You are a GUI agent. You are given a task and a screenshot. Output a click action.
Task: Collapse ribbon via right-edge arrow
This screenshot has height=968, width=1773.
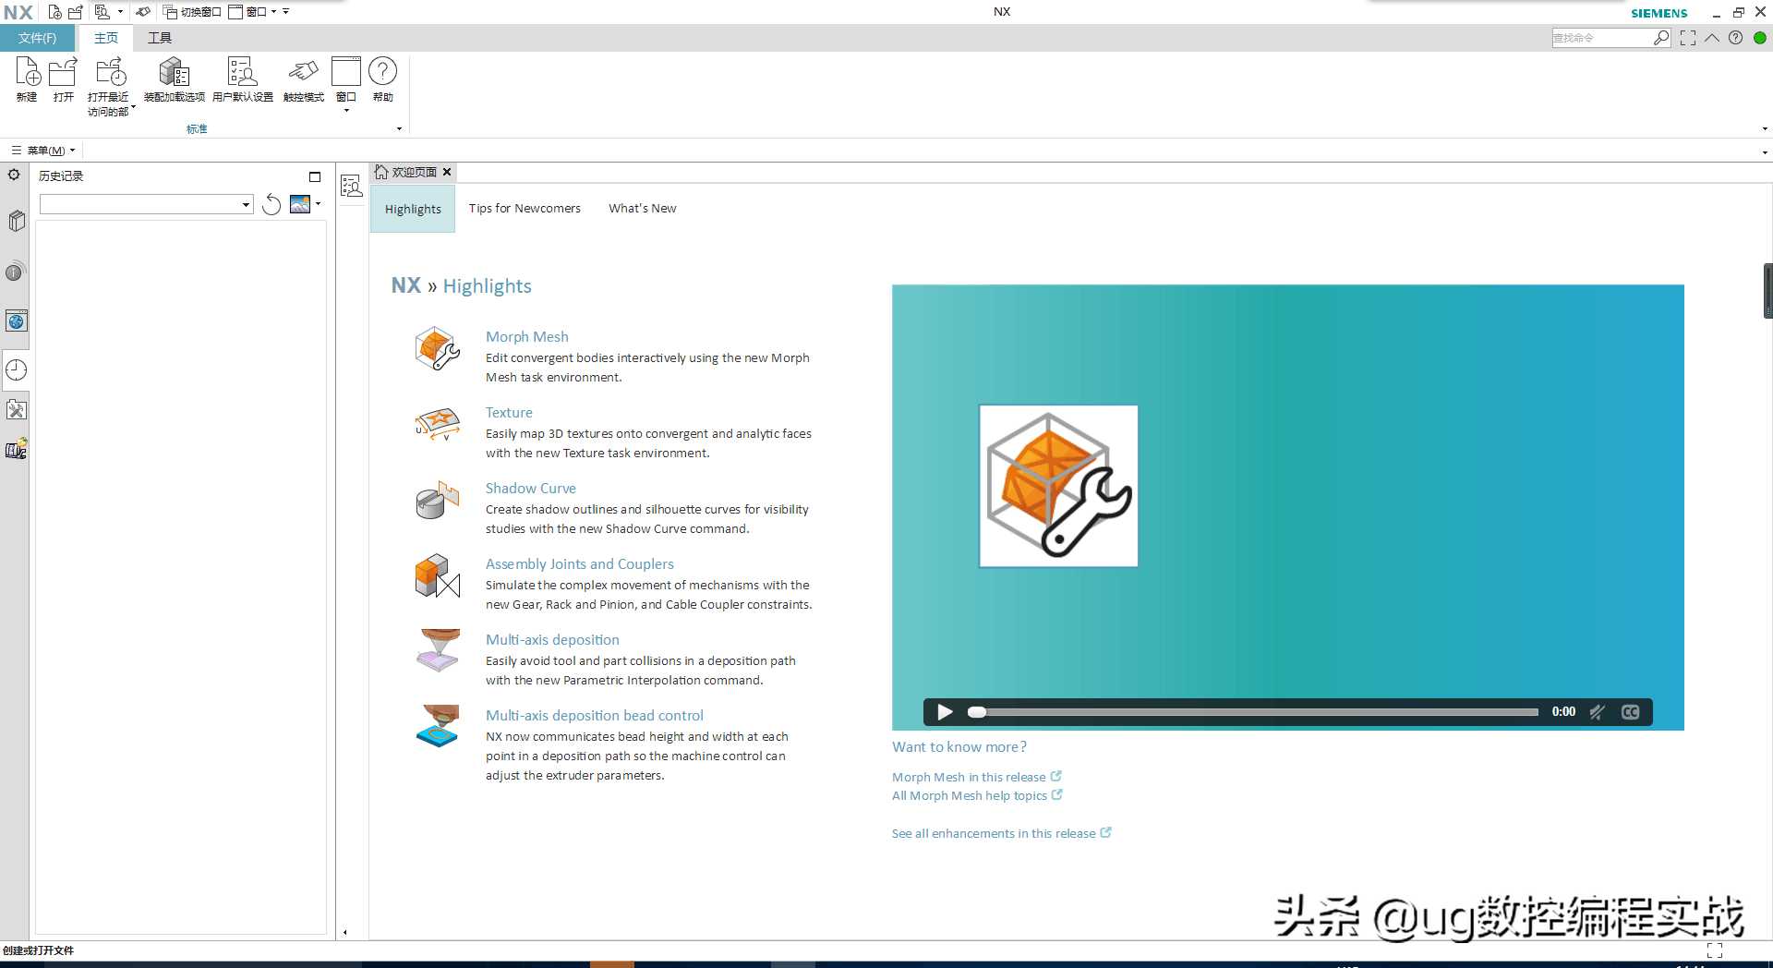coord(1765,128)
